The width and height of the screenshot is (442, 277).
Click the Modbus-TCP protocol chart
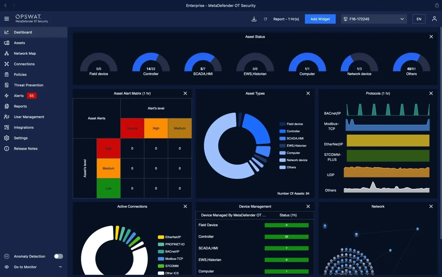tap(387, 125)
